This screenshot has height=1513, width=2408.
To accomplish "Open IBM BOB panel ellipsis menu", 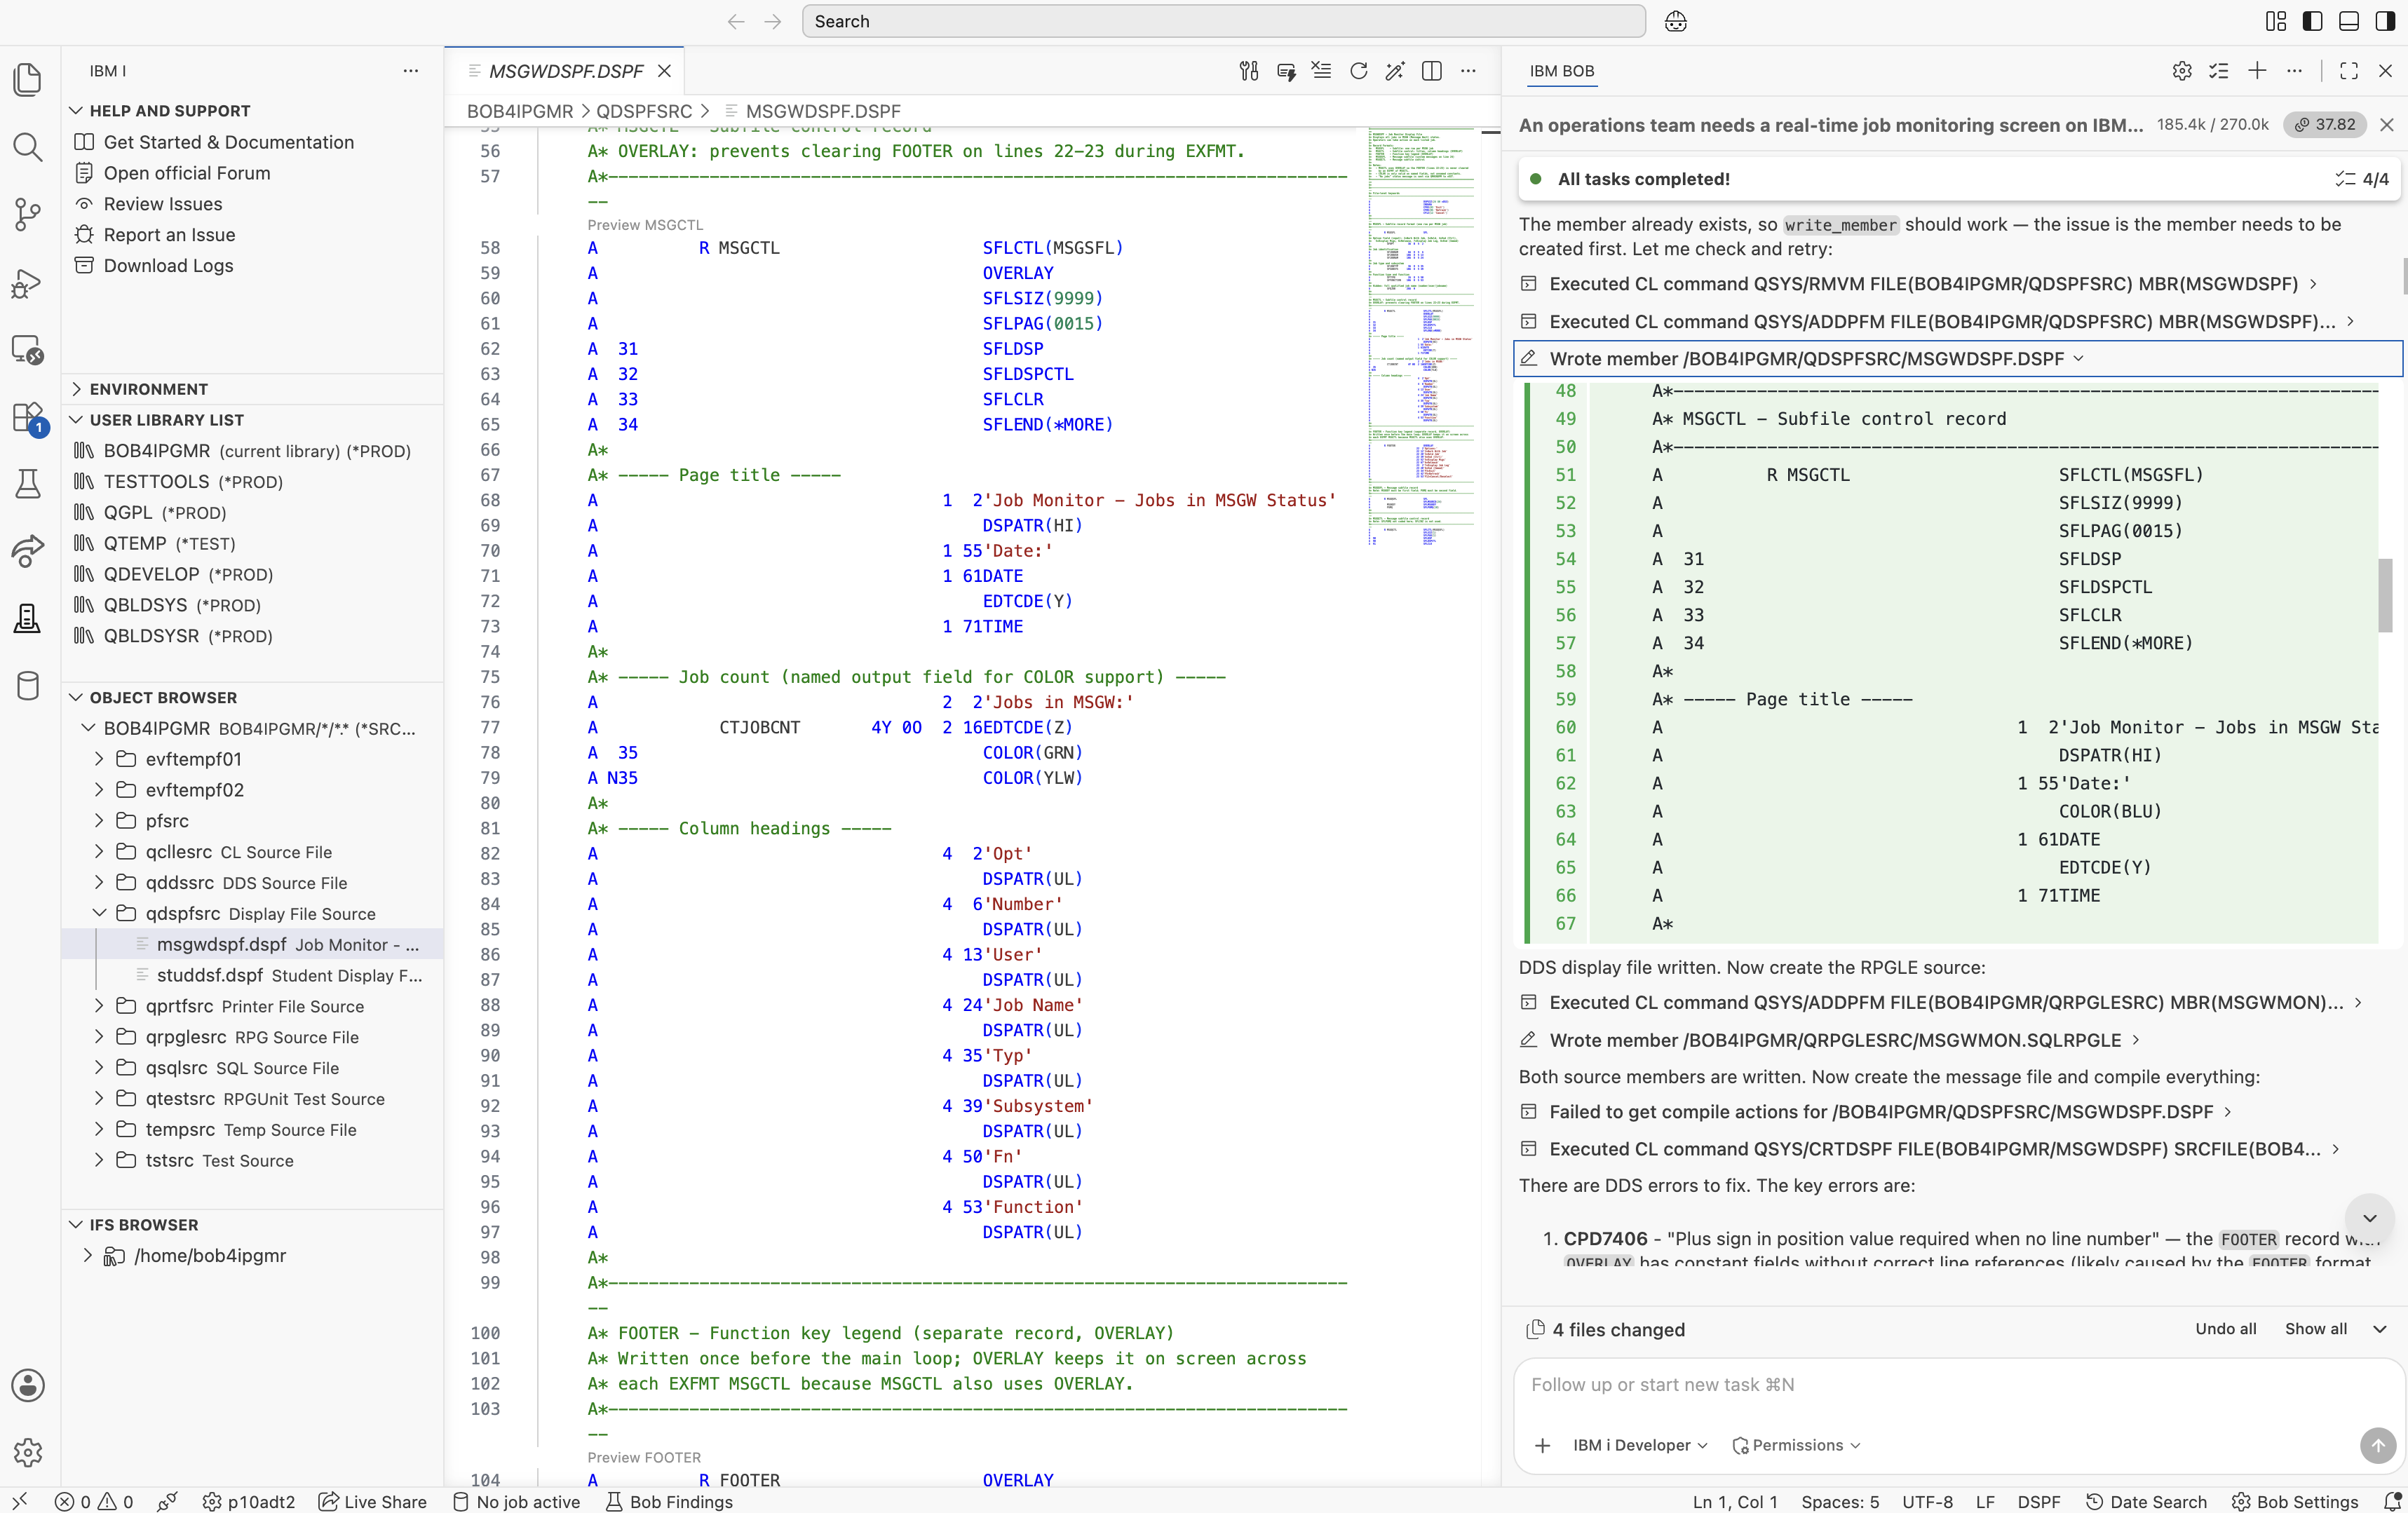I will [x=2295, y=71].
